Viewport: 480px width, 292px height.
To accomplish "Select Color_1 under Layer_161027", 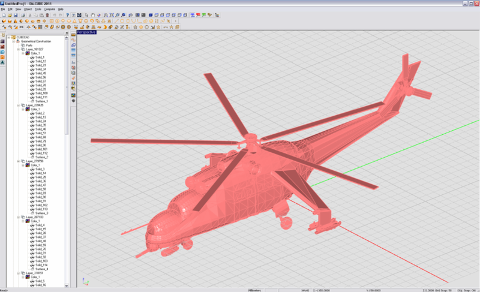I will [x=35, y=53].
